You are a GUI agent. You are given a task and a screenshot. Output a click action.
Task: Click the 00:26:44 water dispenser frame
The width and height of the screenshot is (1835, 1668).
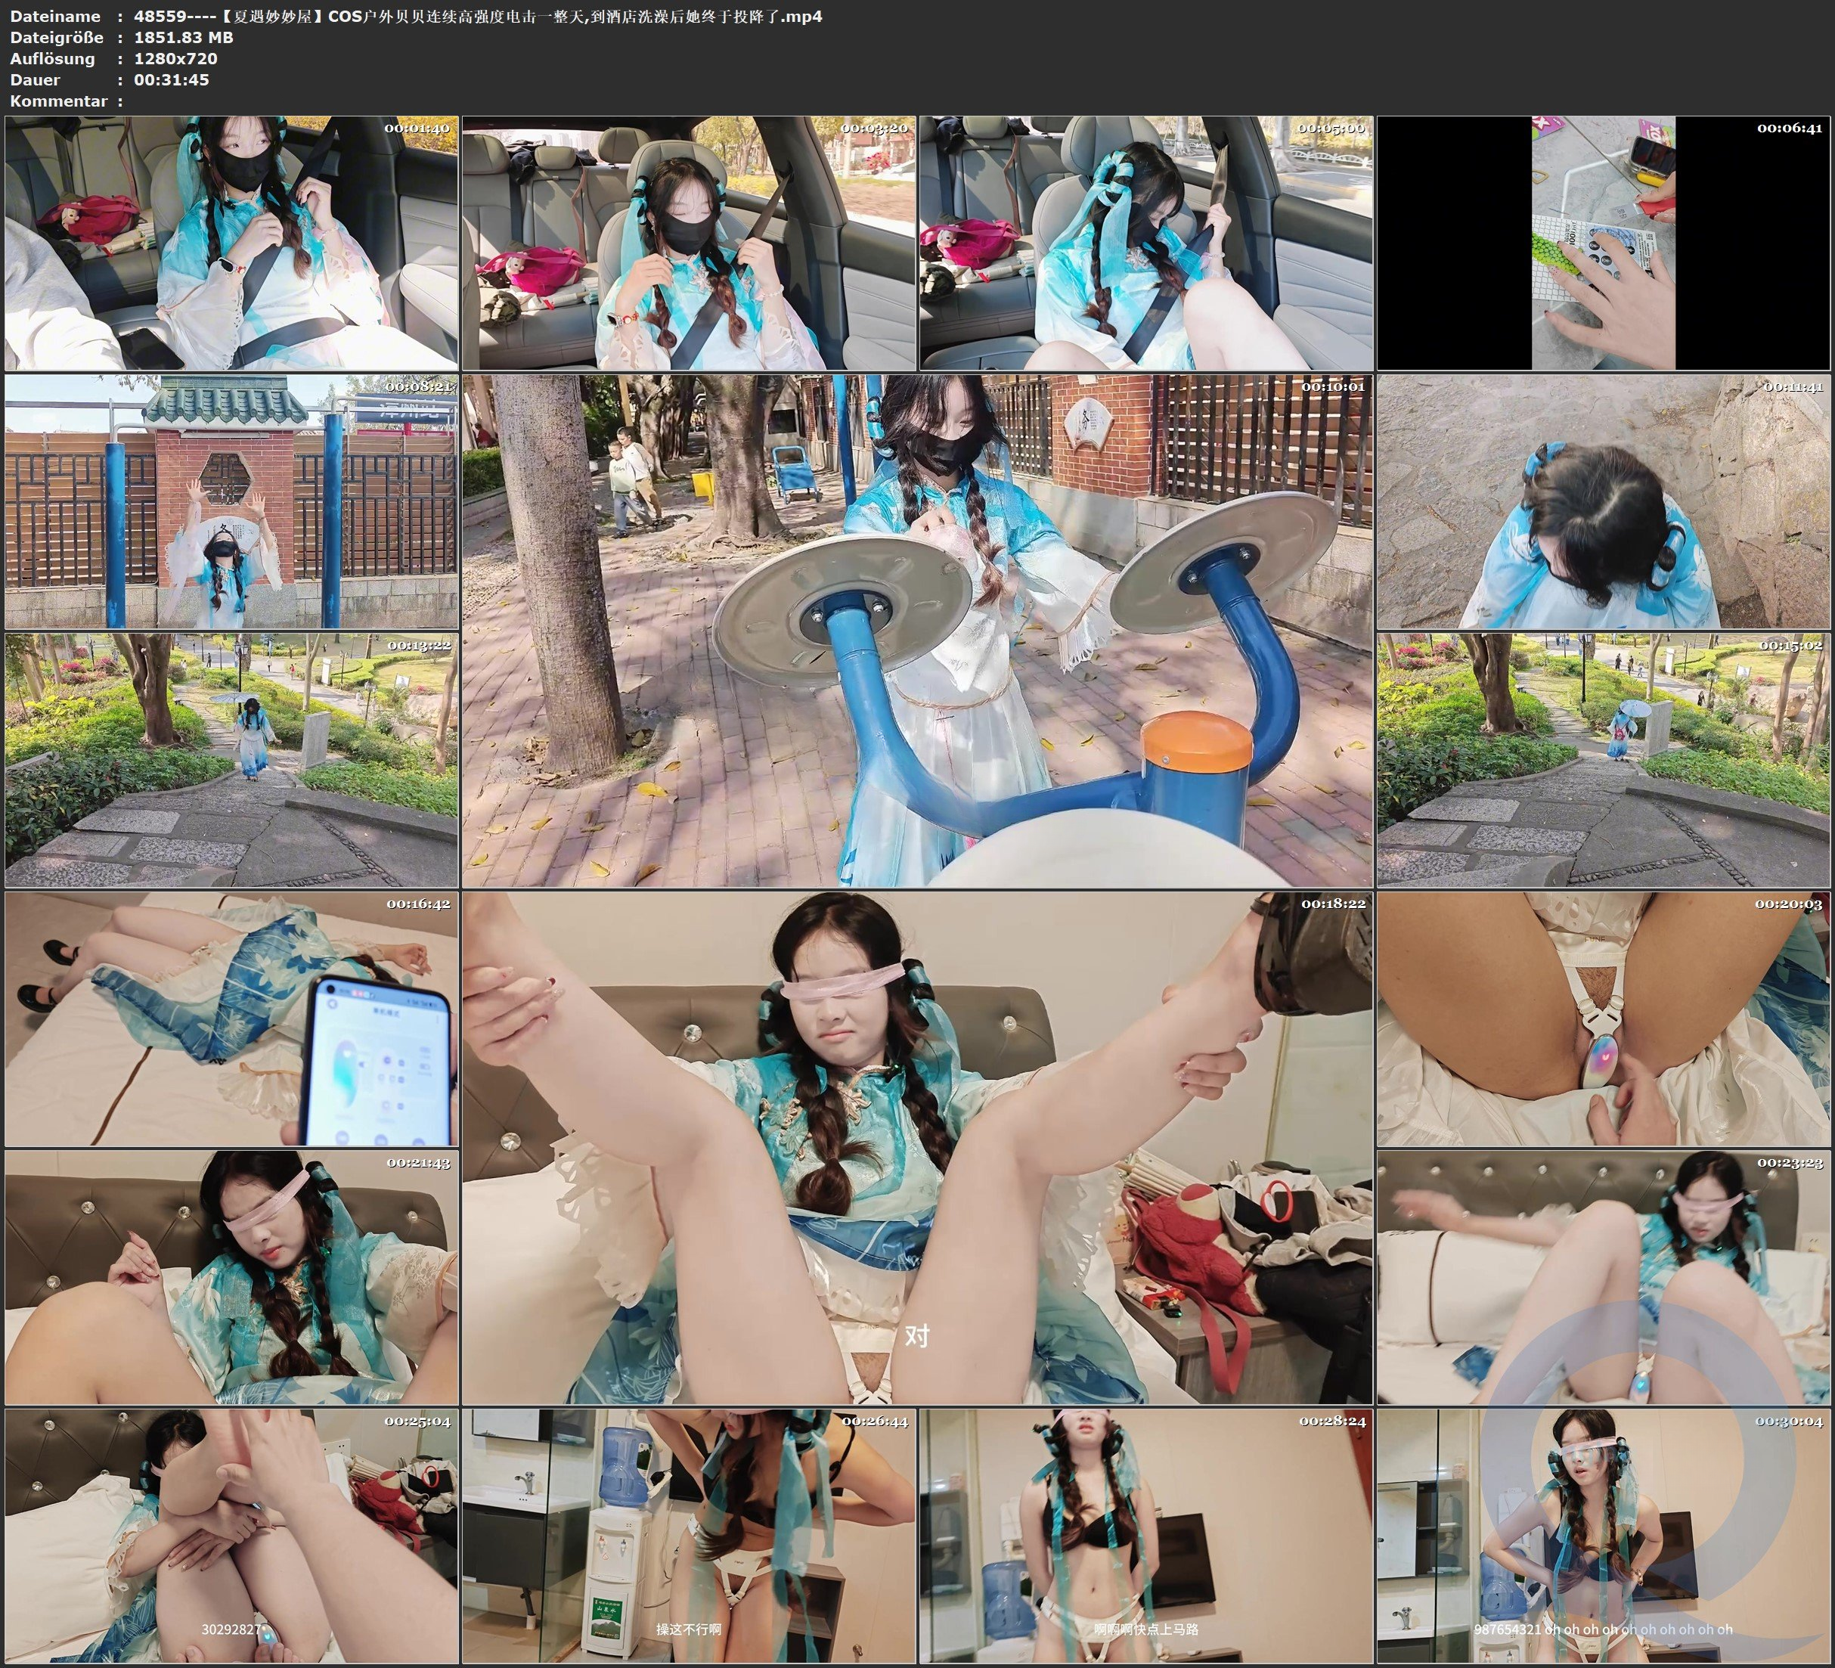[x=689, y=1536]
